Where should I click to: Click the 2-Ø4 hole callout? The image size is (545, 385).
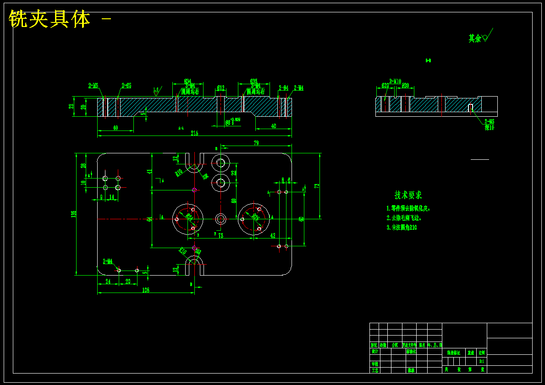pyautogui.click(x=284, y=88)
